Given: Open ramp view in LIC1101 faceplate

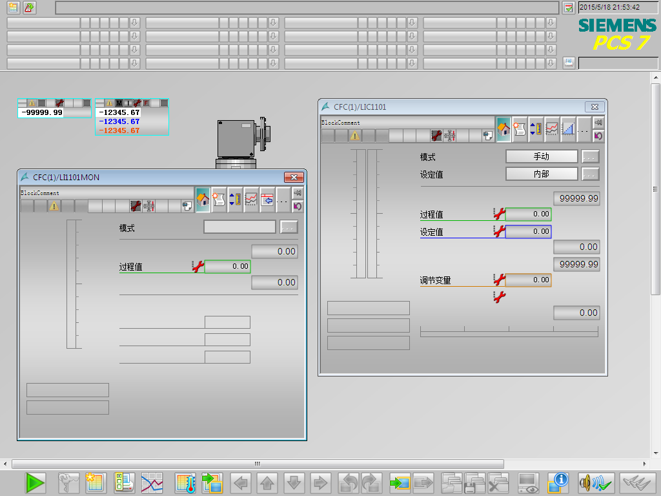Looking at the screenshot, I should (x=568, y=129).
